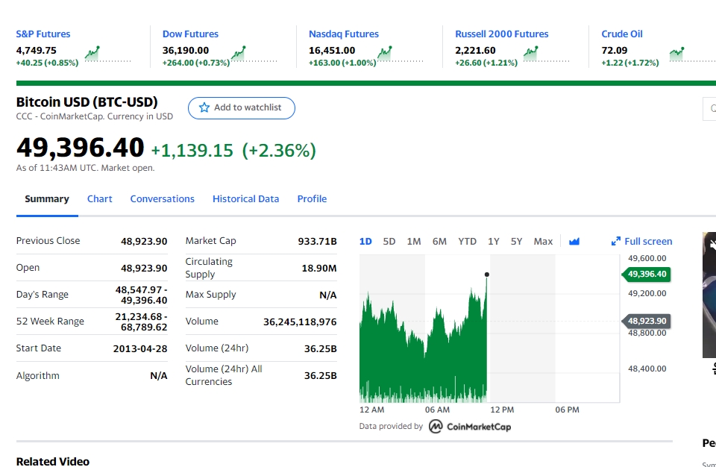Click the Market Cap value 933.71B
Image resolution: width=716 pixels, height=467 pixels.
[318, 241]
